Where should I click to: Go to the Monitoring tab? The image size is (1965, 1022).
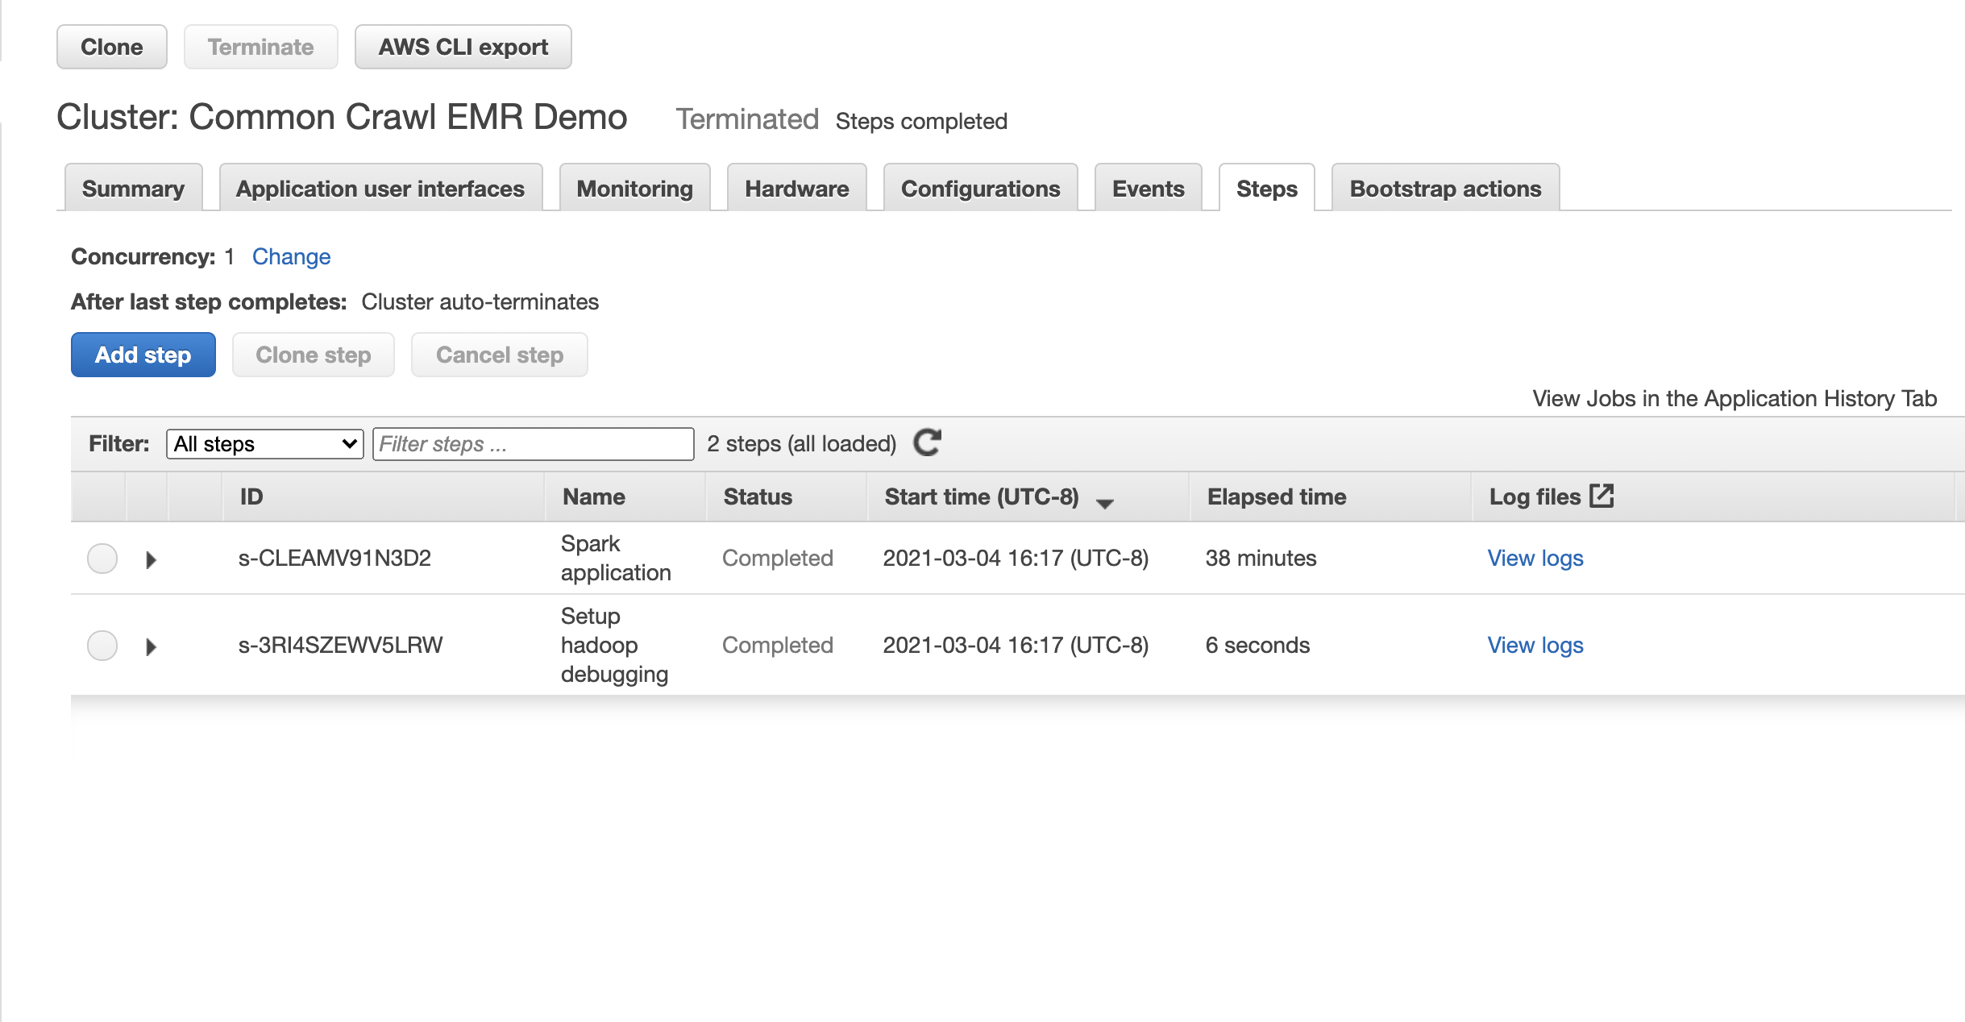[x=634, y=189]
